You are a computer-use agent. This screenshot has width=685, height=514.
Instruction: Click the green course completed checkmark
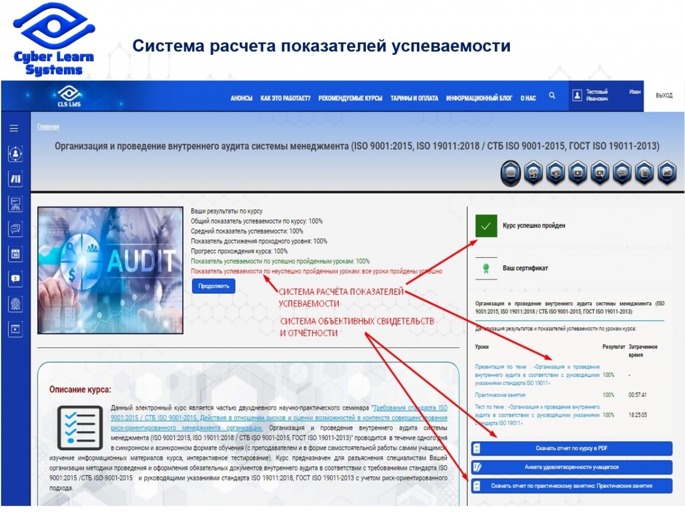[x=486, y=226]
